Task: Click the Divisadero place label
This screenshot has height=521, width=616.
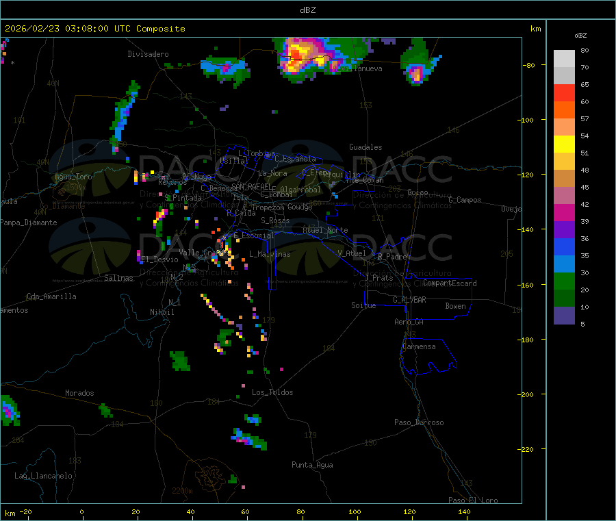Action: (x=148, y=54)
